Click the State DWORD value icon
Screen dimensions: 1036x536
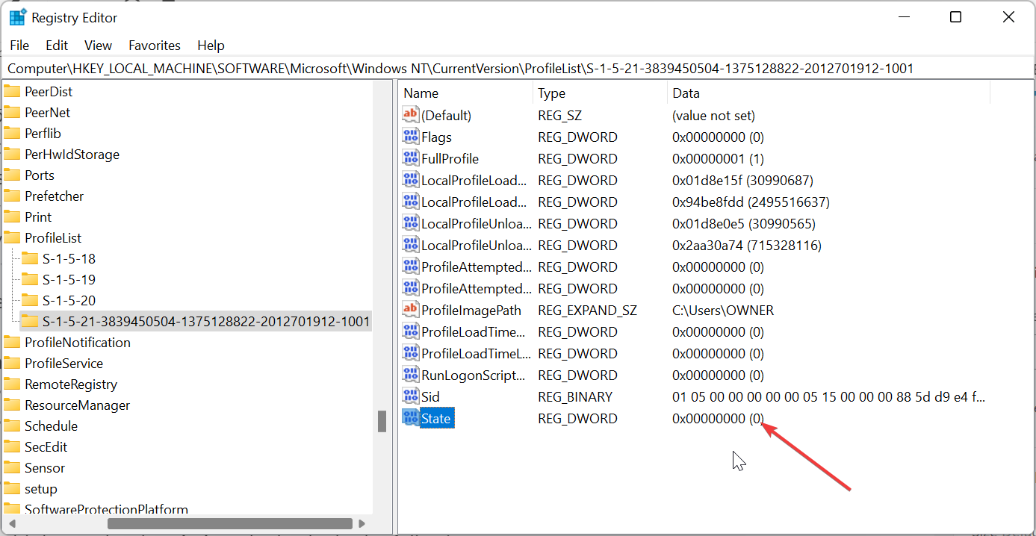pos(411,418)
